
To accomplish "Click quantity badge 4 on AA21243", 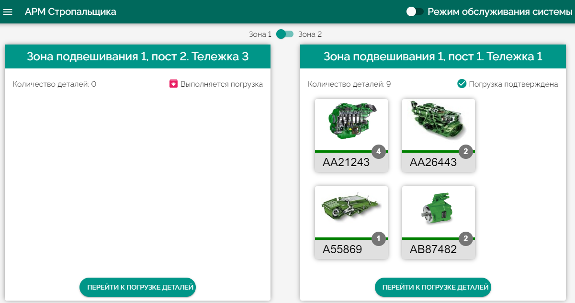I will [x=379, y=152].
